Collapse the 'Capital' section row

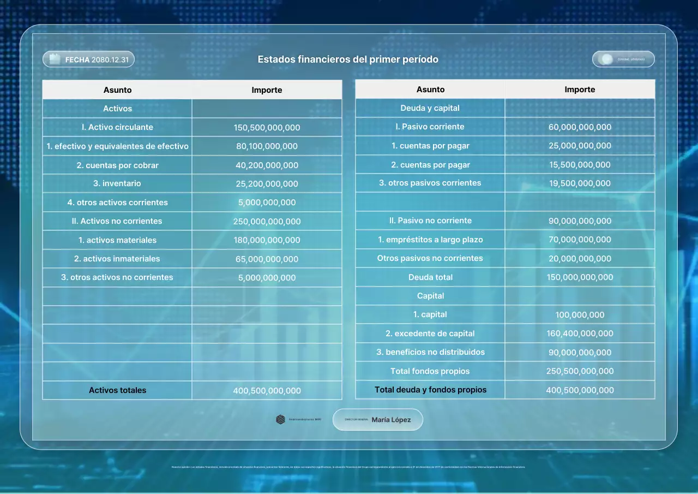click(430, 295)
